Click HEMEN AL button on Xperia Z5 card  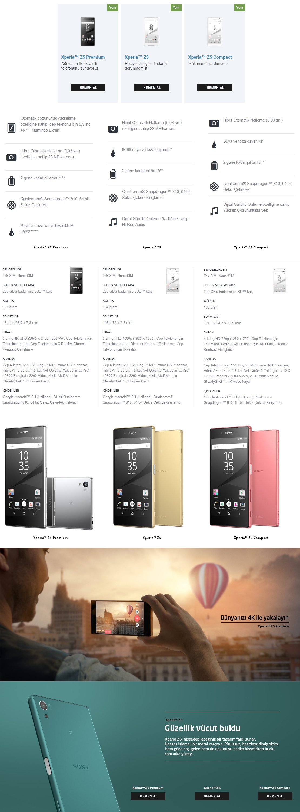151,88
